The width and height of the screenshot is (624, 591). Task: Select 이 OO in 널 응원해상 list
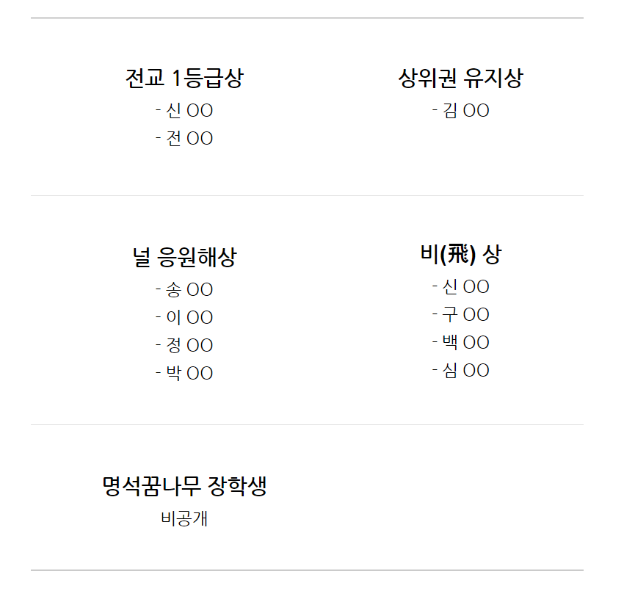184,317
